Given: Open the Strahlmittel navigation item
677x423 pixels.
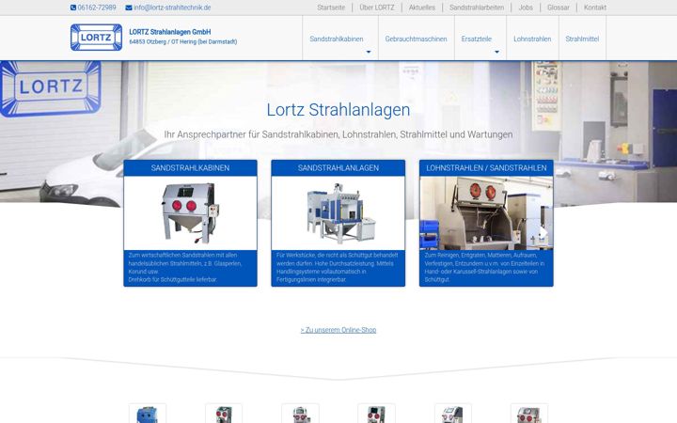Looking at the screenshot, I should tap(582, 39).
